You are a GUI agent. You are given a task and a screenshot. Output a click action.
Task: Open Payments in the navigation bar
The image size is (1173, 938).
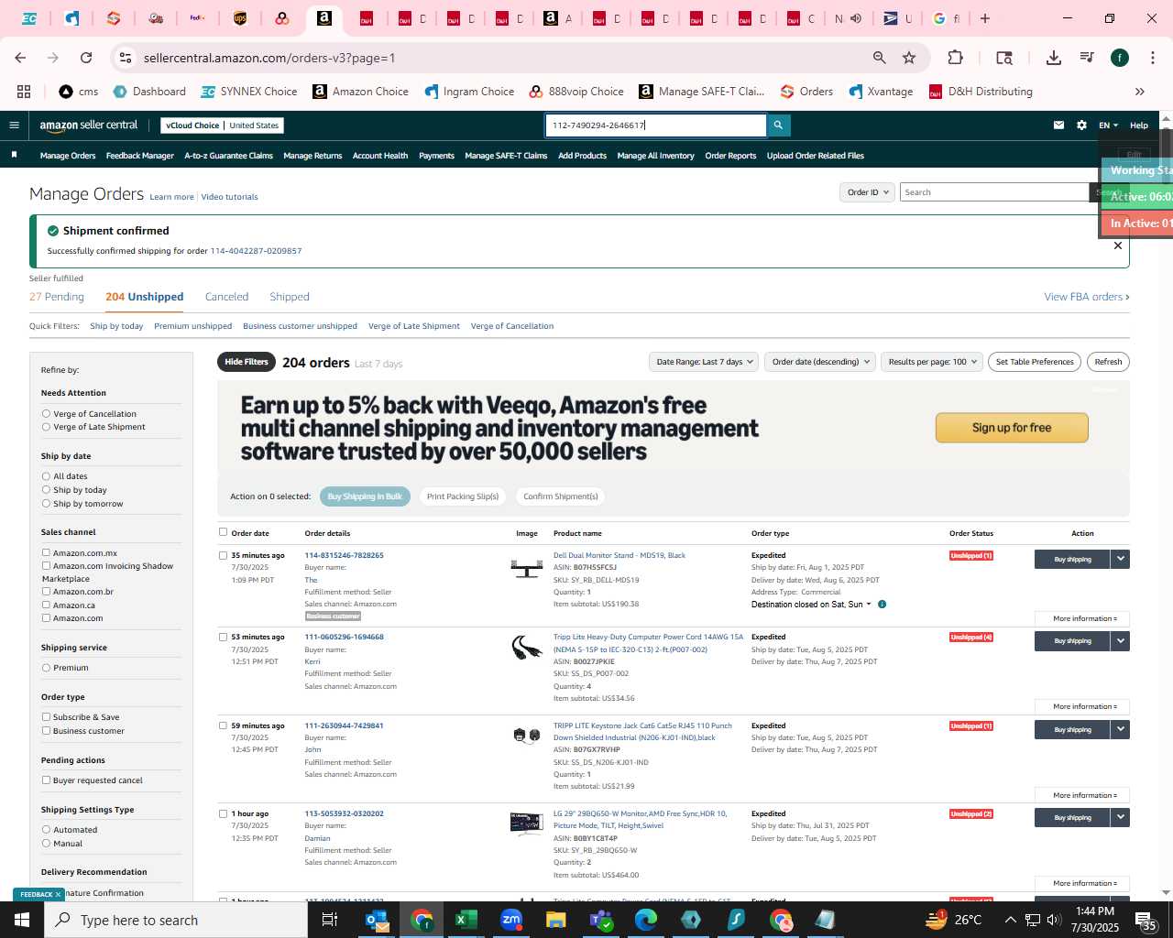pos(436,156)
